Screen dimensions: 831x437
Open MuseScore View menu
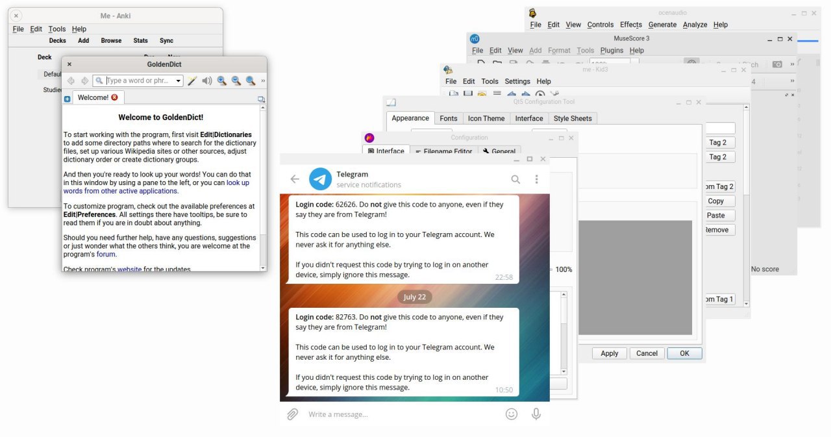pyautogui.click(x=515, y=50)
